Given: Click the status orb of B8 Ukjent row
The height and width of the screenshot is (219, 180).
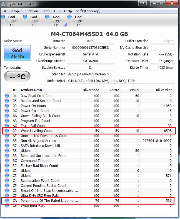Looking at the screenshot, I should (7, 151).
